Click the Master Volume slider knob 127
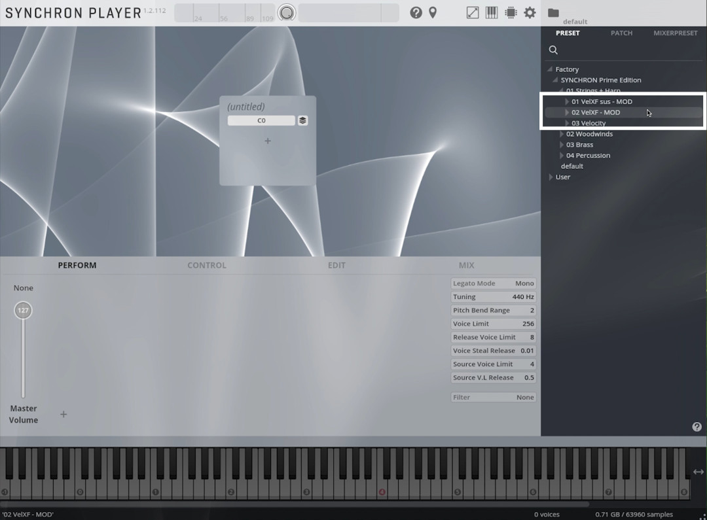707x520 pixels. tap(23, 310)
